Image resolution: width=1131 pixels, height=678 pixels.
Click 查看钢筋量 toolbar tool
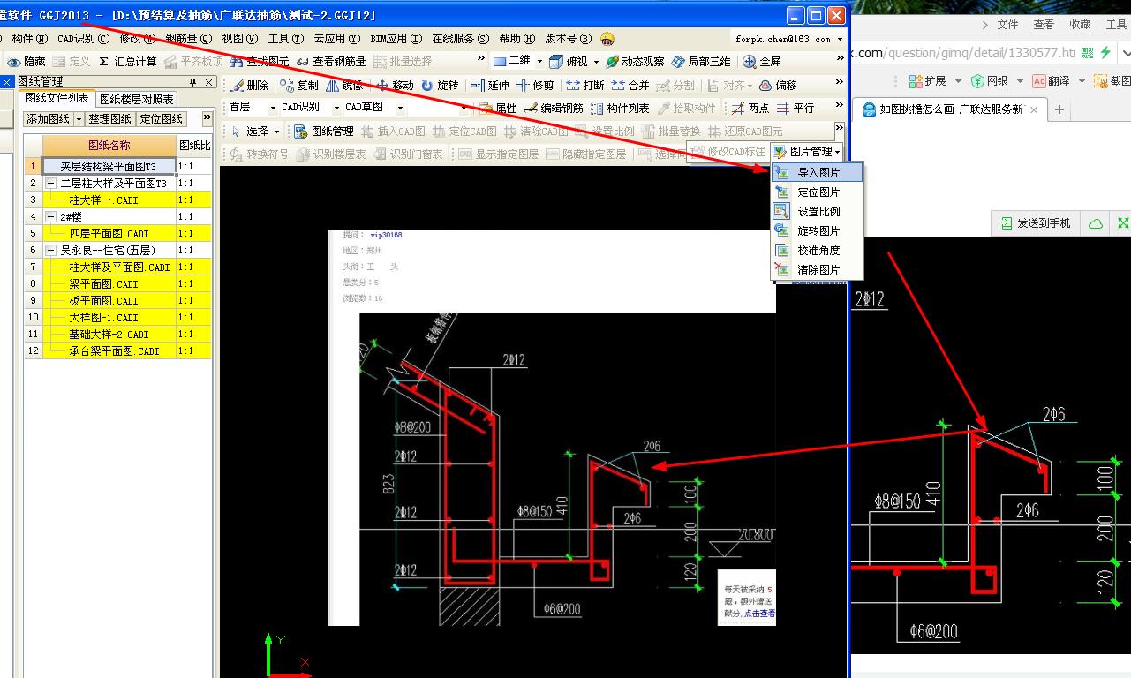[x=331, y=62]
